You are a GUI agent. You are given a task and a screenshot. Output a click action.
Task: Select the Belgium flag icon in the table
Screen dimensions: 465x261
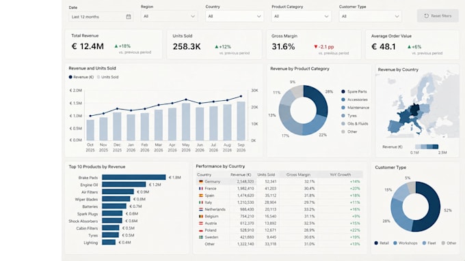[201, 217]
